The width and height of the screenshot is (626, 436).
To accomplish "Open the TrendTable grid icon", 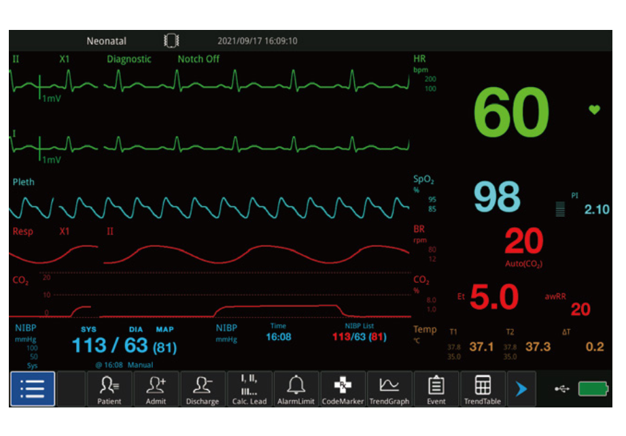I will [483, 389].
